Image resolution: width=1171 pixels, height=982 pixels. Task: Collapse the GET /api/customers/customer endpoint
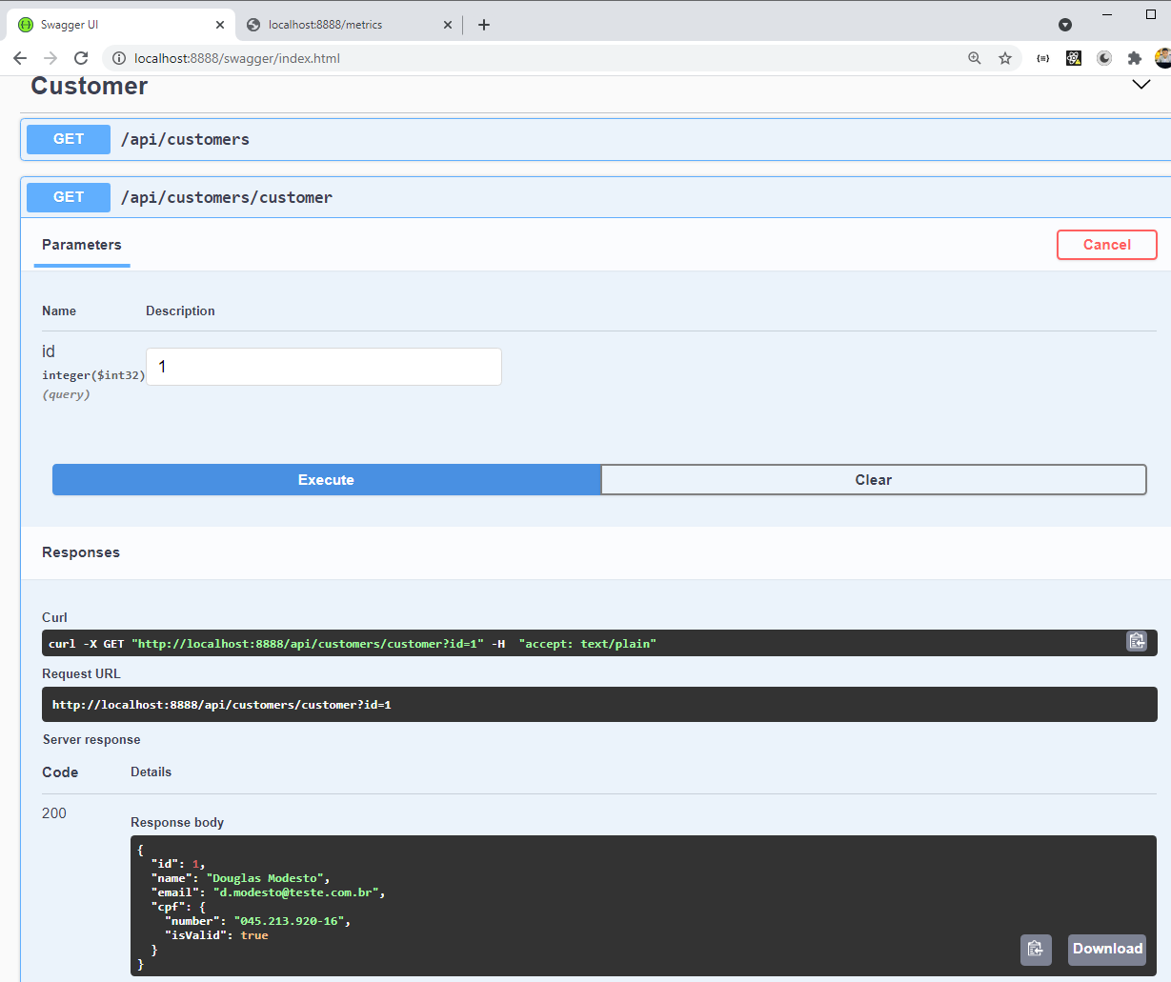coord(596,197)
